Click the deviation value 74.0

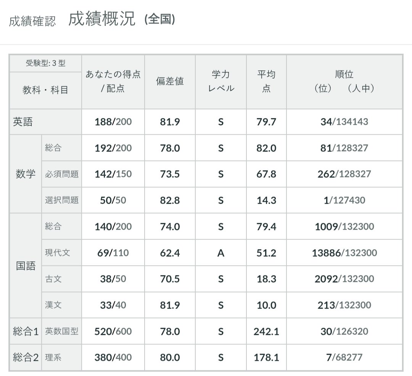pos(170,227)
